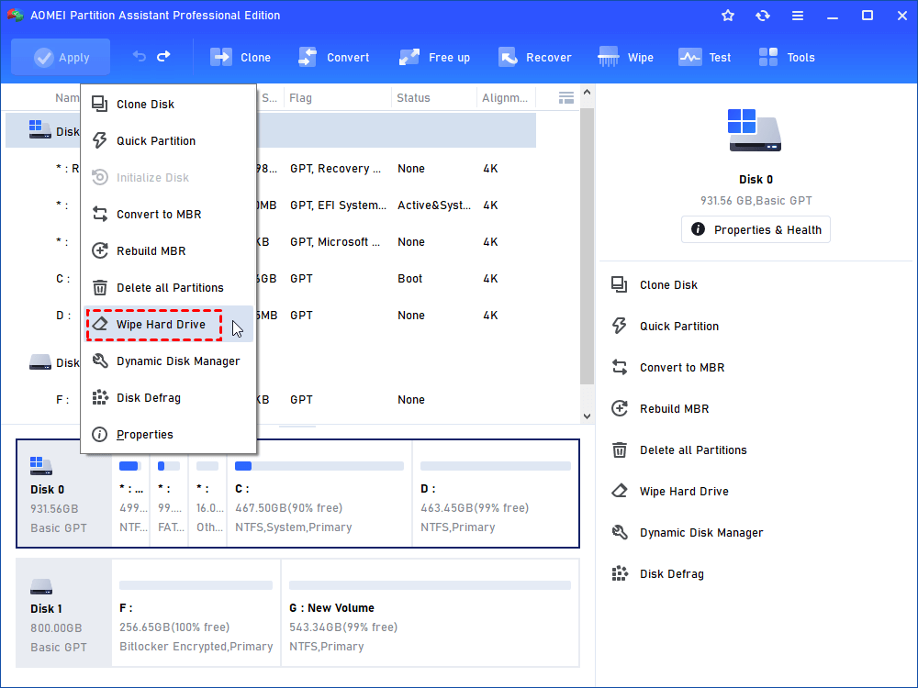Redo the pending operation
The width and height of the screenshot is (918, 688).
[164, 57]
